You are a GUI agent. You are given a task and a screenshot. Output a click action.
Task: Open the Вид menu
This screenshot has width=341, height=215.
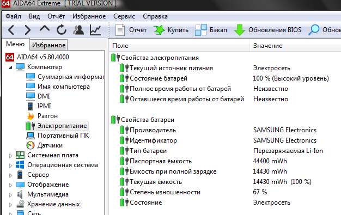coord(34,16)
